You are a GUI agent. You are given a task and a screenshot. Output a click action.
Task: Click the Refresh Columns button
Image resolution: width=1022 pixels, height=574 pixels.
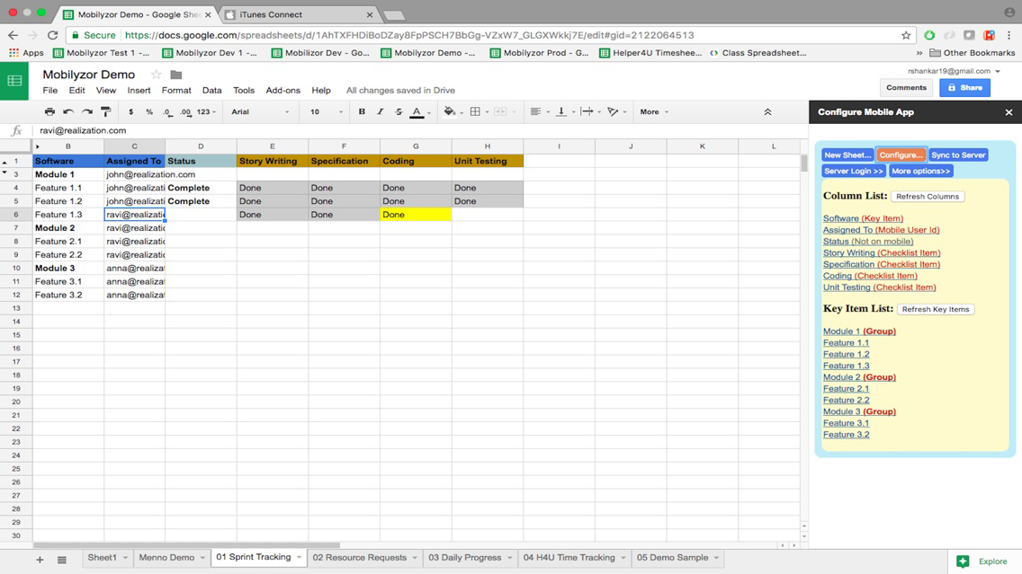[928, 197]
